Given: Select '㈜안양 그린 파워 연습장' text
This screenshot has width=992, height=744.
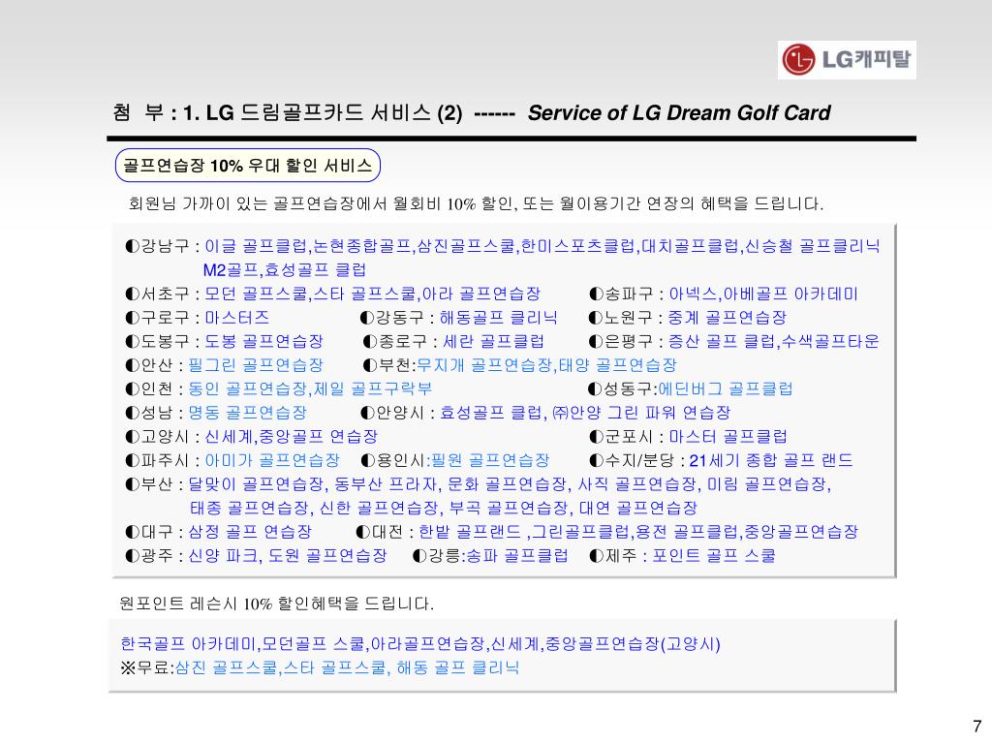Looking at the screenshot, I should (x=641, y=413).
